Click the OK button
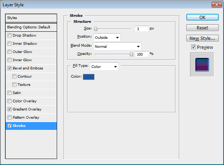This screenshot has width=224, height=165. [202, 17]
